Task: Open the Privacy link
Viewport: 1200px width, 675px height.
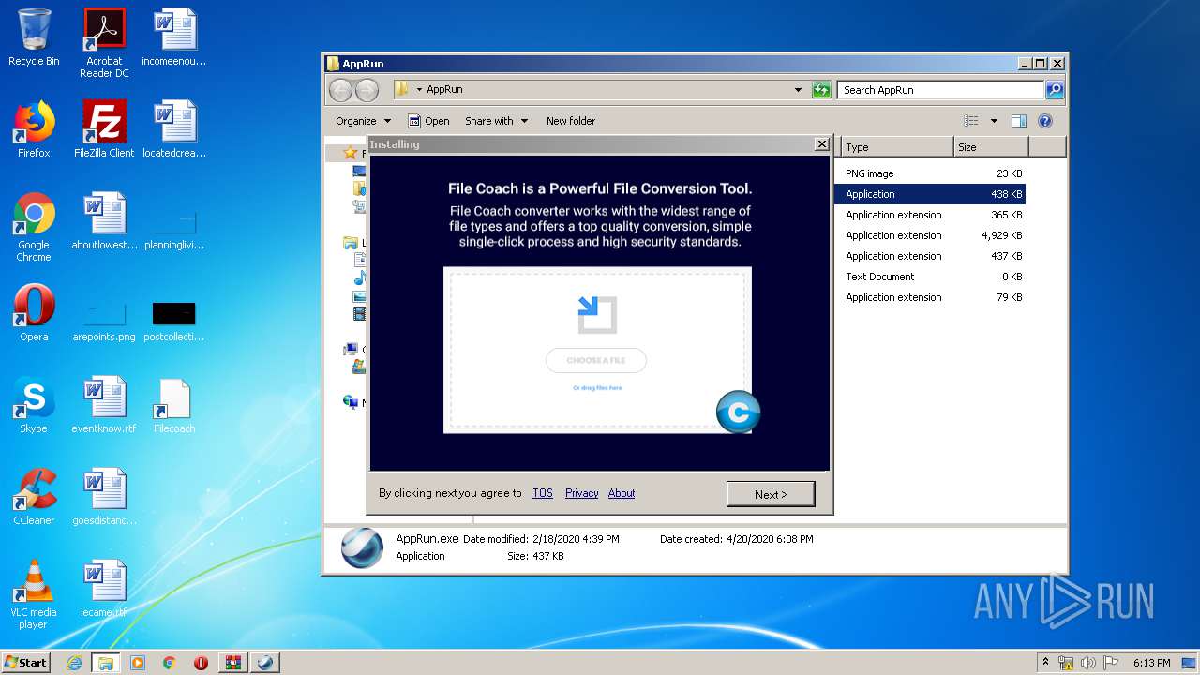Action: coord(581,493)
